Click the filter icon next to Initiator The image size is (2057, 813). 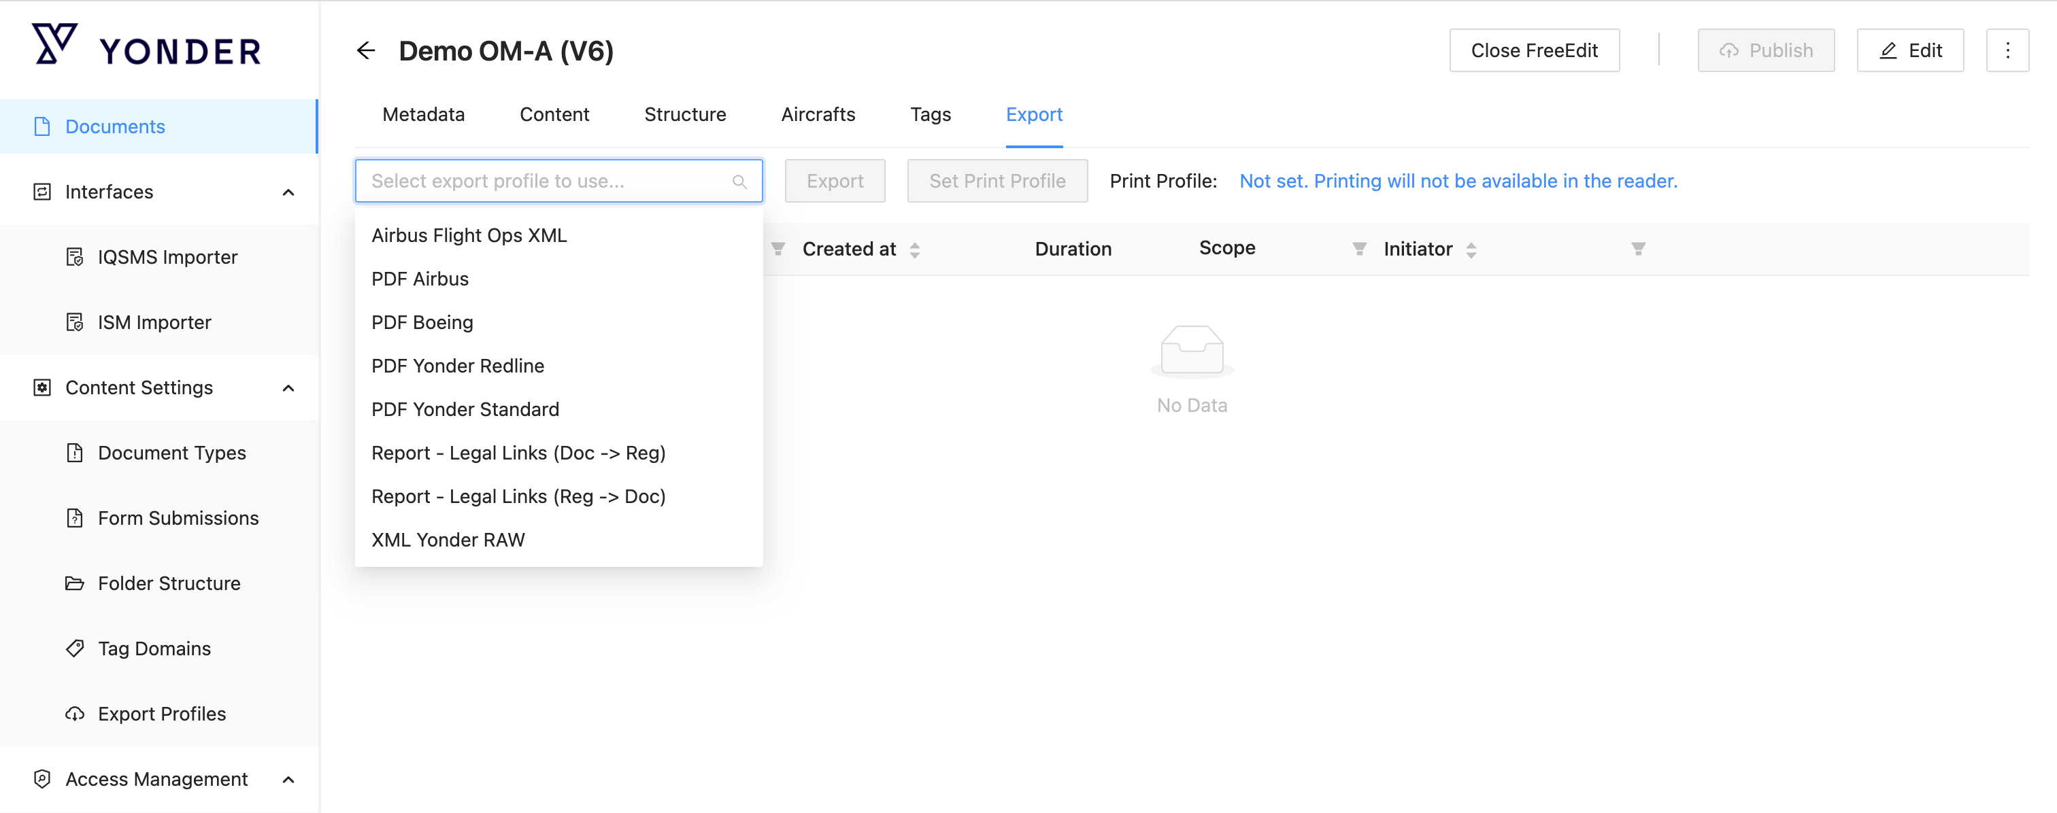(x=1638, y=249)
